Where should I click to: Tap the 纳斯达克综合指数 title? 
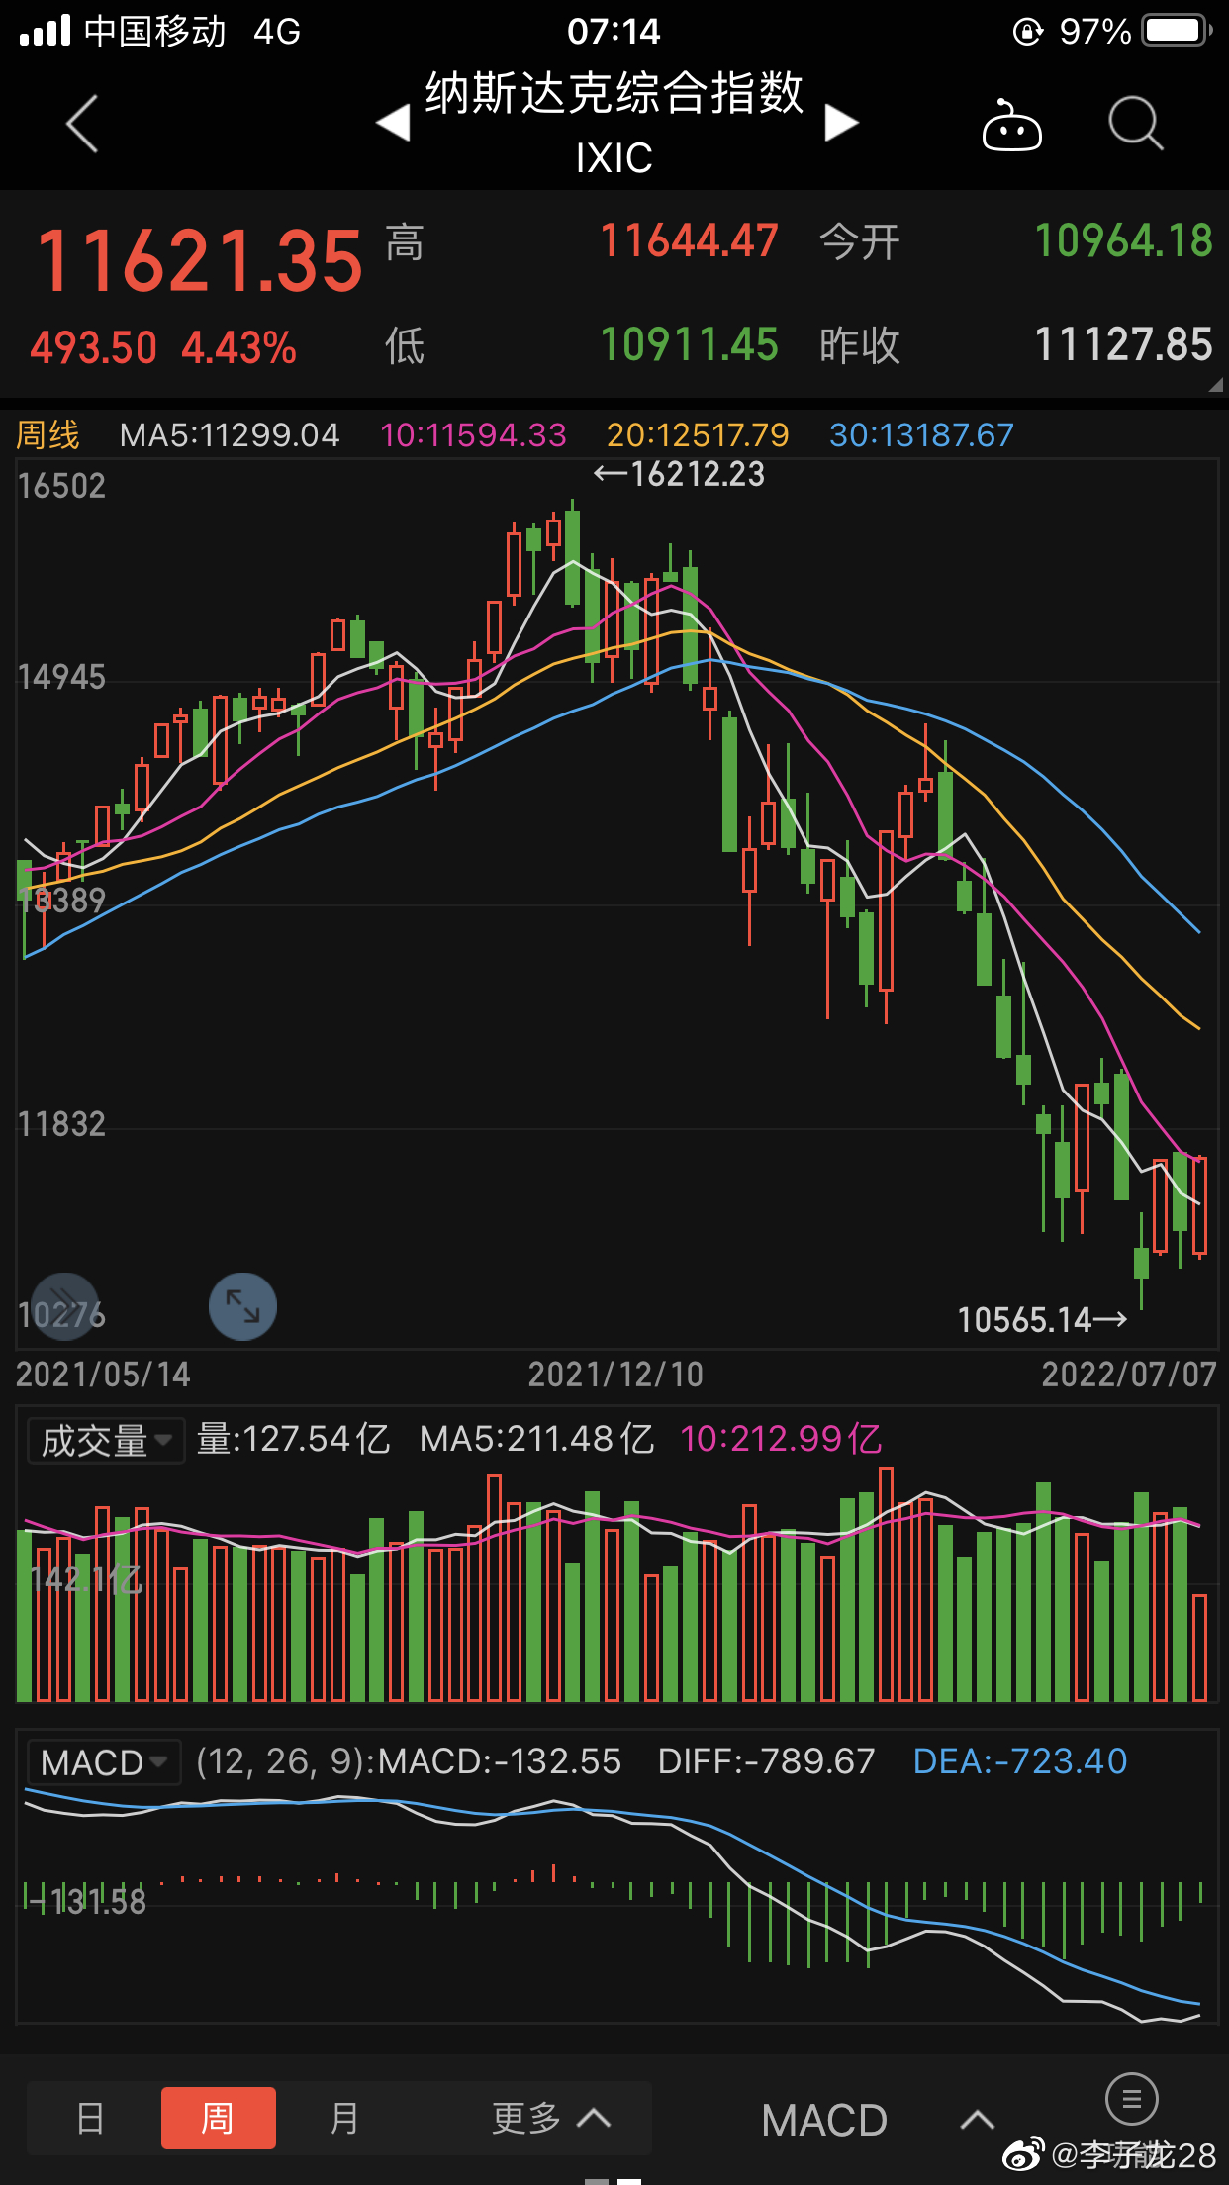click(x=614, y=94)
